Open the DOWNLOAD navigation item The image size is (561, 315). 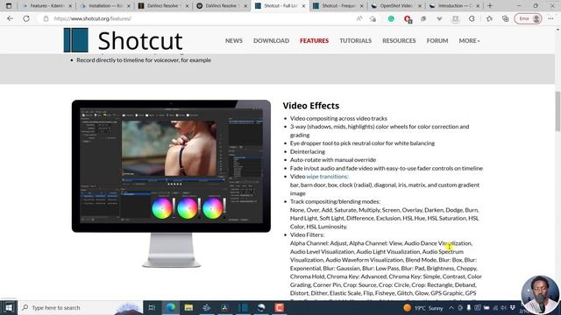click(271, 41)
